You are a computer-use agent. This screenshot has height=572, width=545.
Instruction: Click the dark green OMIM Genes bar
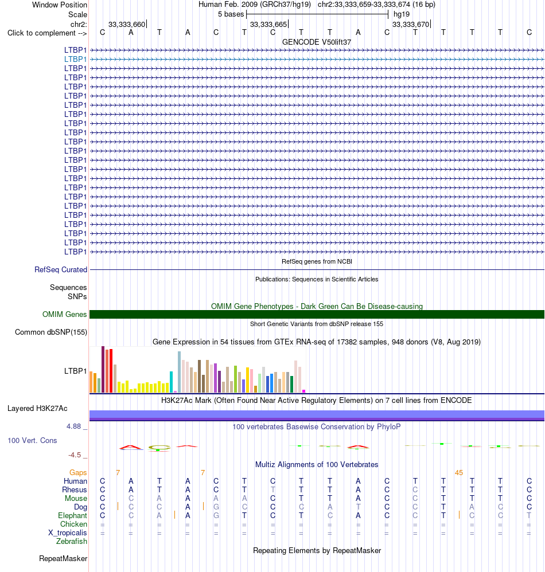click(x=317, y=314)
